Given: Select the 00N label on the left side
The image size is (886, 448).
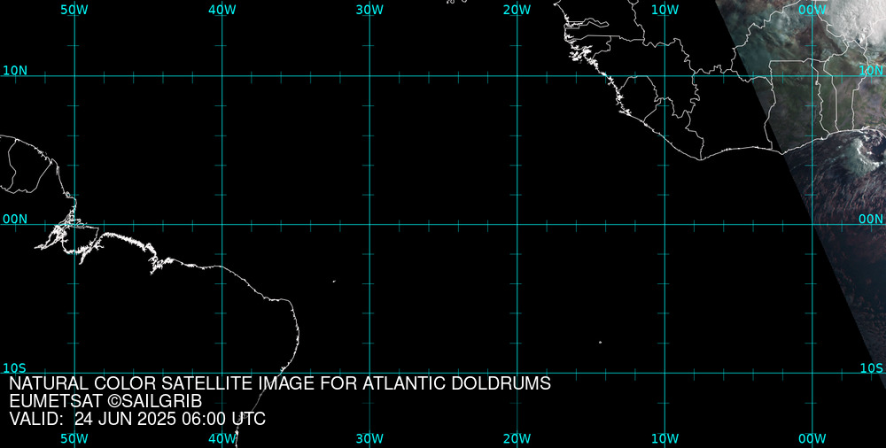Looking at the screenshot, I should coord(15,220).
